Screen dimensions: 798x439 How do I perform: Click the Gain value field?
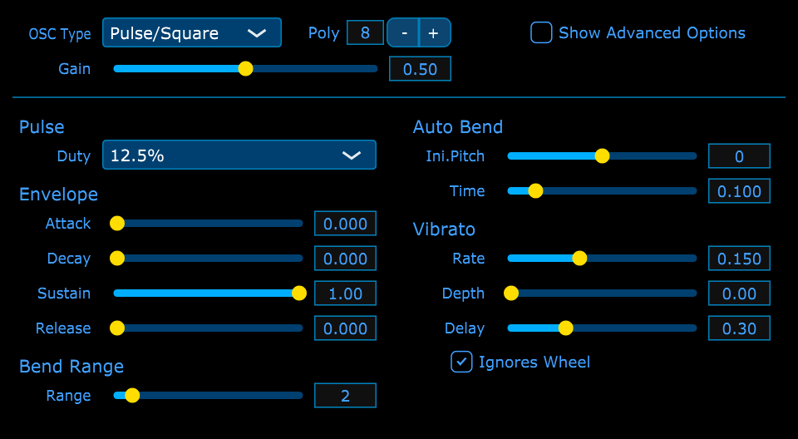[x=420, y=69]
